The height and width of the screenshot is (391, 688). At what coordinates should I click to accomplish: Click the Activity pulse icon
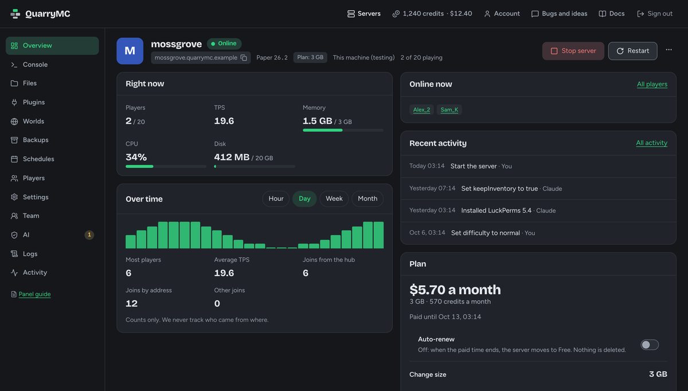14,272
